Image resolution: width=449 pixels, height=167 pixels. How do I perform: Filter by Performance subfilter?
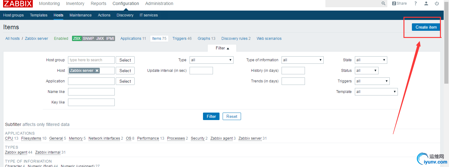pos(148,138)
